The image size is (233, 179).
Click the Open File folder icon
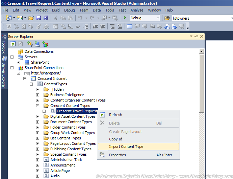[x=31, y=18]
